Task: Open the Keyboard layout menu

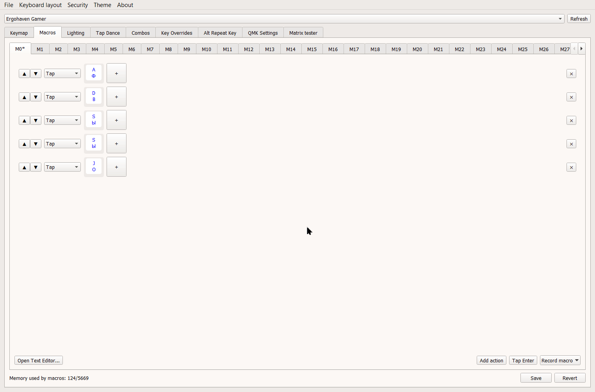Action: coord(40,5)
